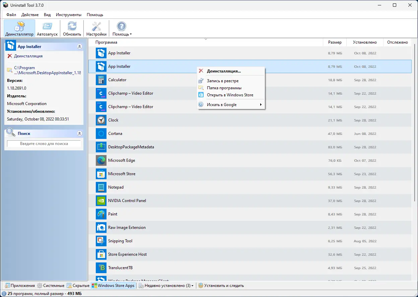Select the TranslucentTB icon
The height and width of the screenshot is (297, 418).
click(x=101, y=268)
